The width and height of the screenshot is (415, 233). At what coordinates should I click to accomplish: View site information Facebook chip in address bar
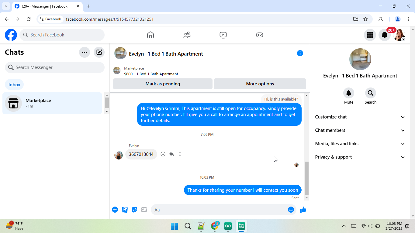(x=50, y=19)
